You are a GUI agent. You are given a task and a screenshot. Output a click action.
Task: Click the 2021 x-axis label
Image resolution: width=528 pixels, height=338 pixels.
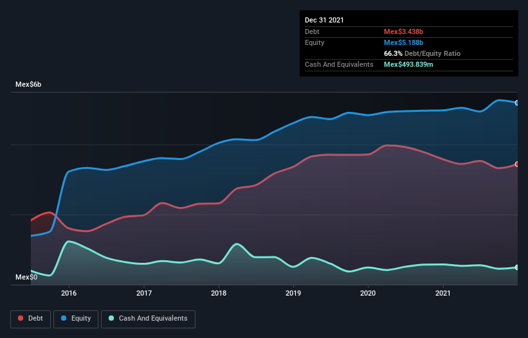coord(443,293)
